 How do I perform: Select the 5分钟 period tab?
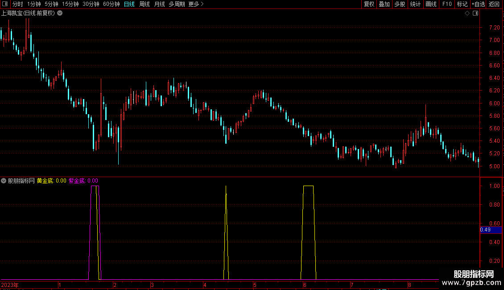pyautogui.click(x=51, y=4)
